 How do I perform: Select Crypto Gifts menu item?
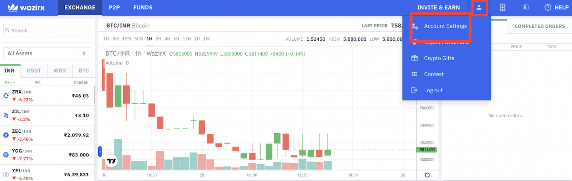click(439, 58)
